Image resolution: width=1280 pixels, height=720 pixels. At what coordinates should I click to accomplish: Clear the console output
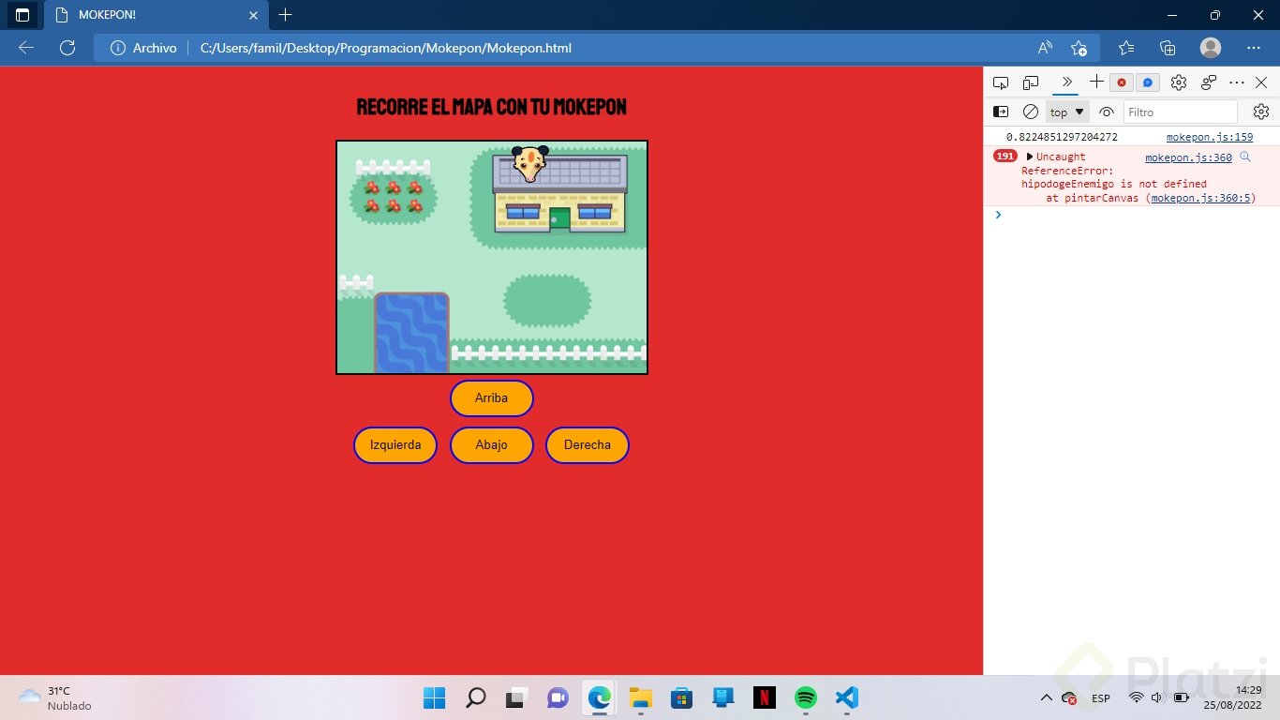[1031, 112]
